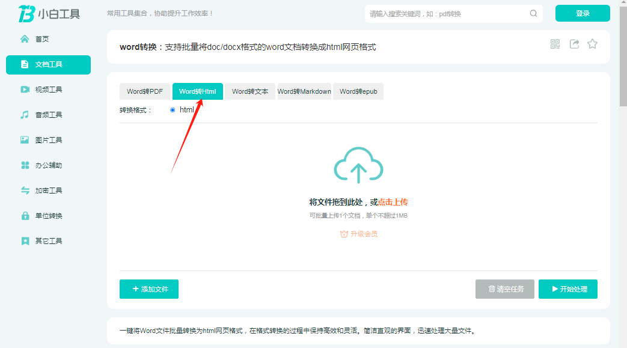The image size is (627, 348).
Task: Open 单位转换 label in sidebar
Action: coord(48,216)
